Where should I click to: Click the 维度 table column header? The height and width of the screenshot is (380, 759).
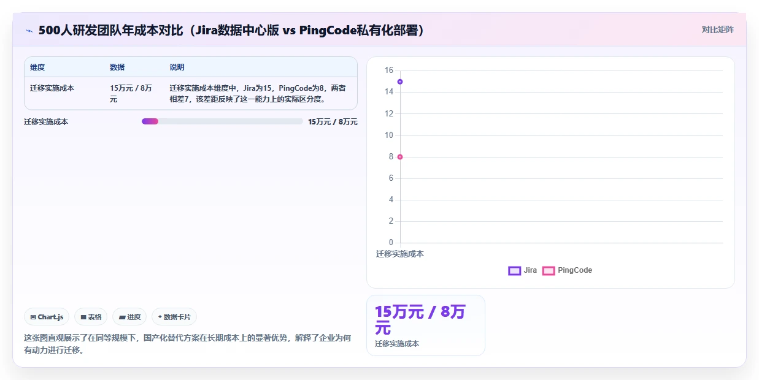[x=37, y=67]
